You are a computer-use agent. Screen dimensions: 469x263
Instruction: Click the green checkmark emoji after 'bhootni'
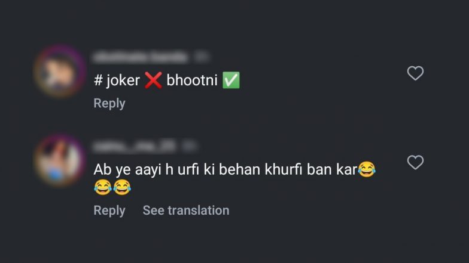coord(231,80)
